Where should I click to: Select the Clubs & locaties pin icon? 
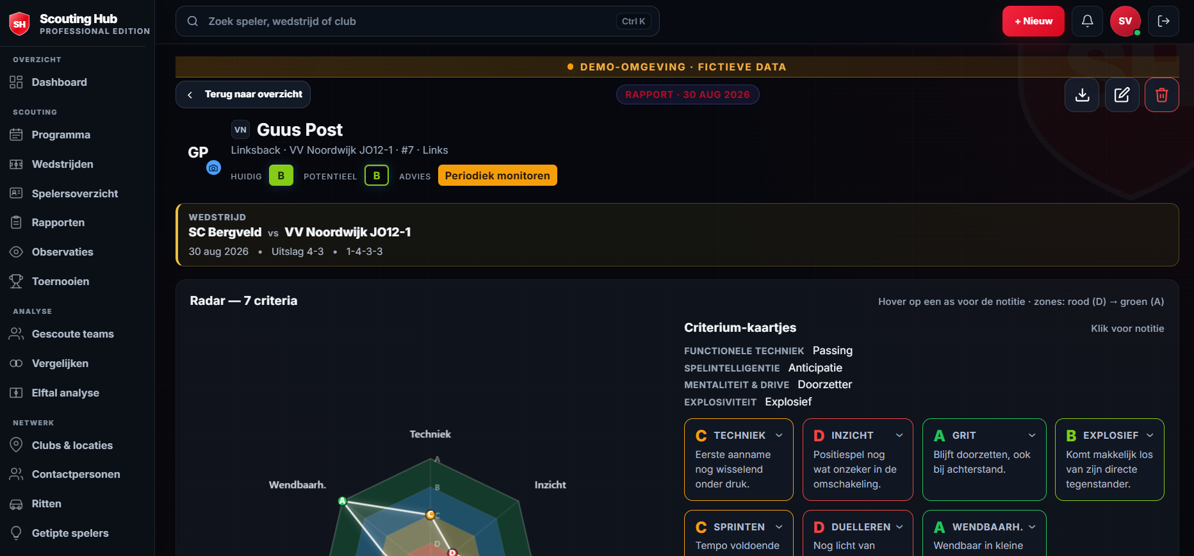[16, 445]
